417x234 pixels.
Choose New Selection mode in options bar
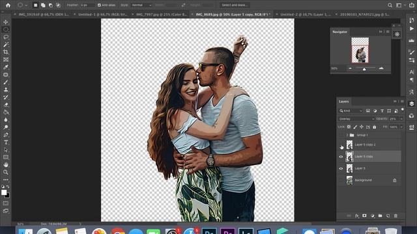tap(35, 5)
